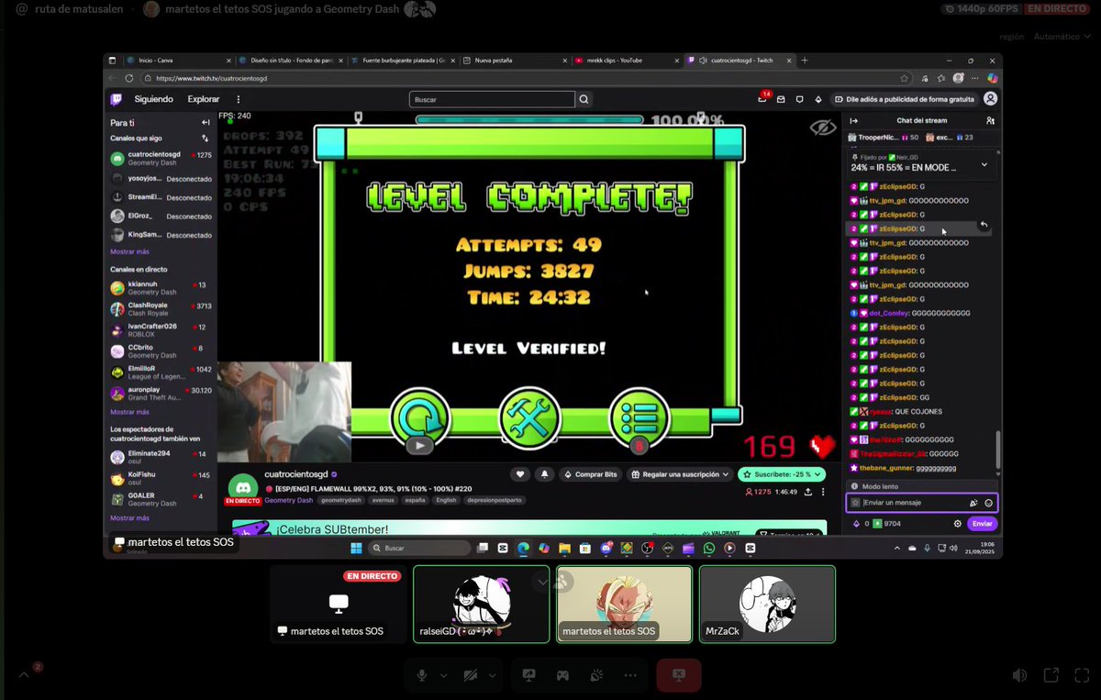
Task: Expand camera options arrow in Discord
Action: pos(493,675)
